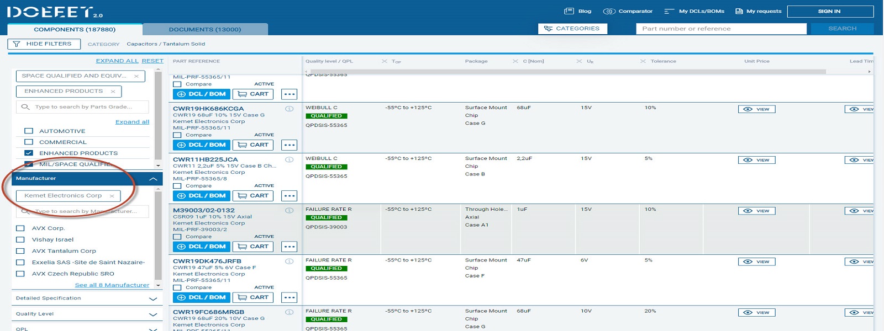Check the Vishay Israel manufacturer checkbox
This screenshot has width=884, height=331.
[20, 240]
